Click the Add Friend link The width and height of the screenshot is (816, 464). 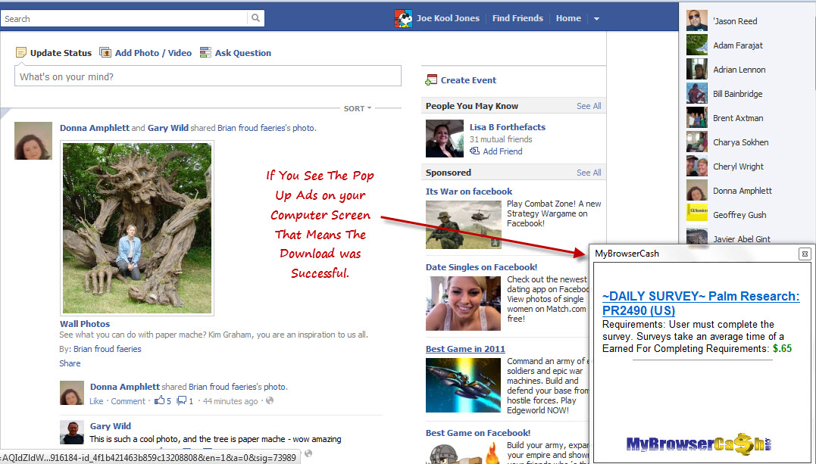tap(502, 151)
